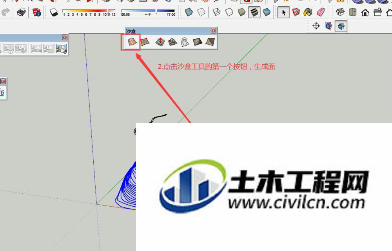Open Model Info from the toolbar
This screenshot has height=251, width=392.
(x=36, y=12)
